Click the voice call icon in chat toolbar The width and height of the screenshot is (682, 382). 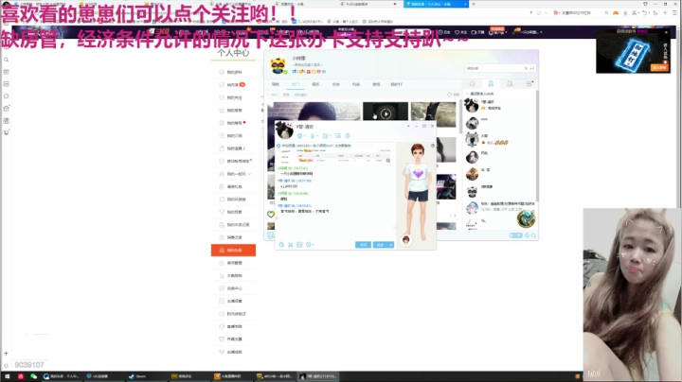(299, 136)
